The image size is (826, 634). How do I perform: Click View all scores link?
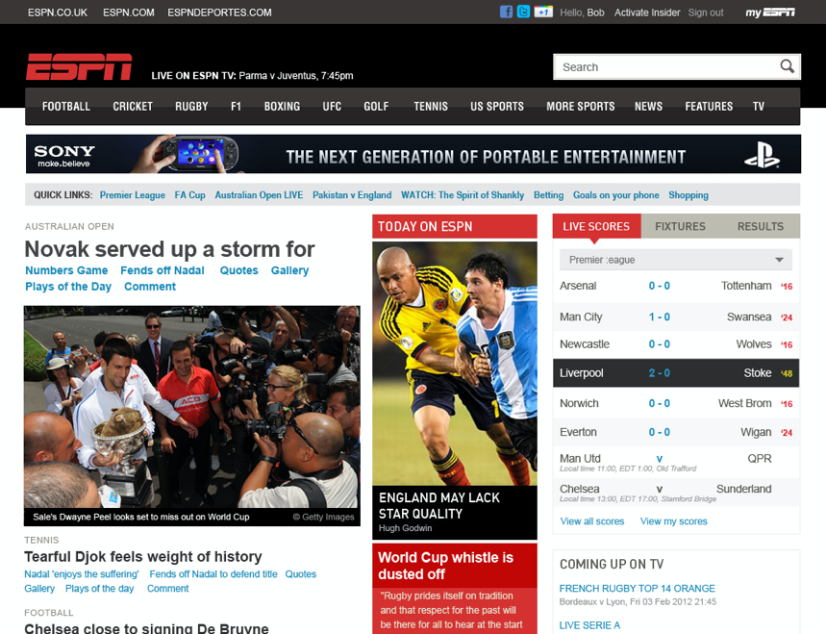point(592,521)
